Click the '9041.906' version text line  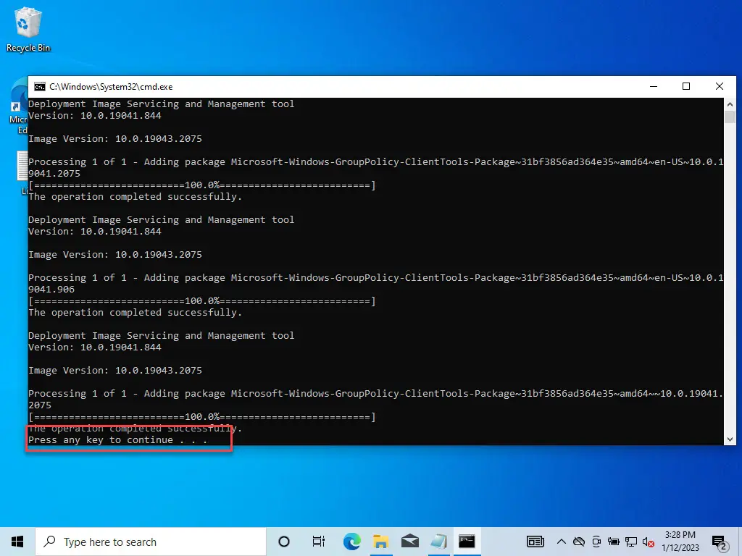(x=51, y=290)
